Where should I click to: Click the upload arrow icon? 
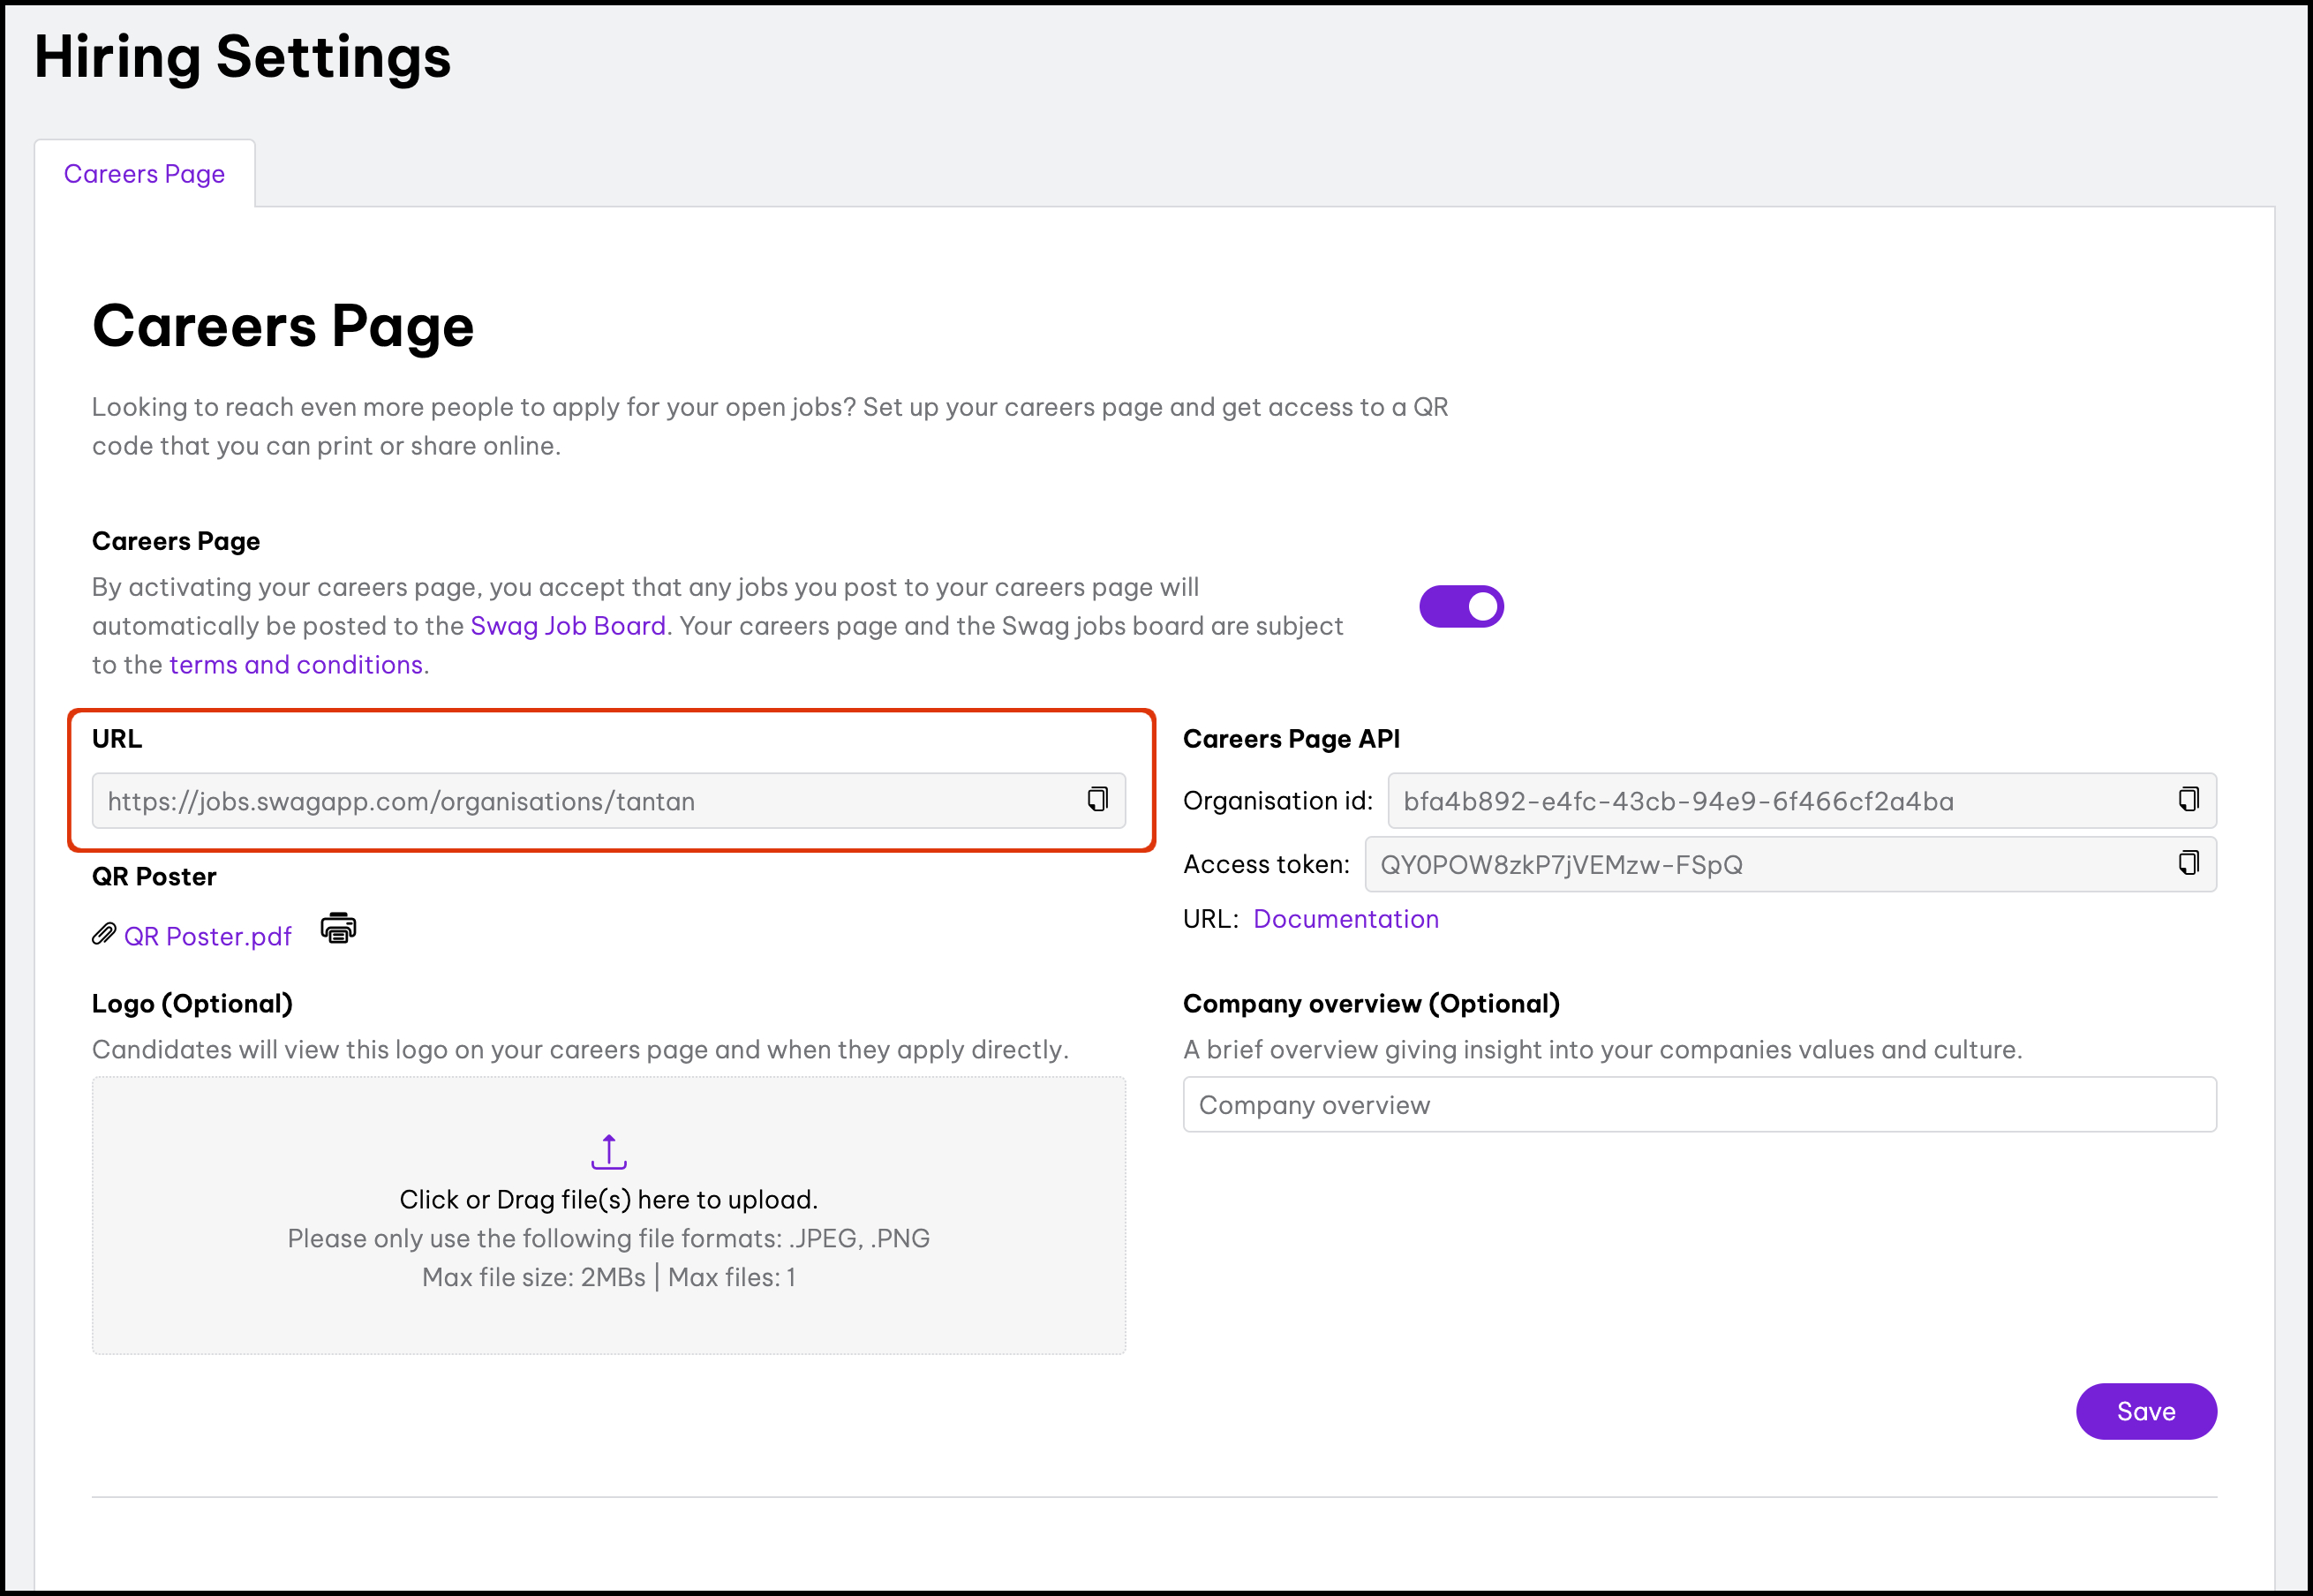pyautogui.click(x=608, y=1152)
